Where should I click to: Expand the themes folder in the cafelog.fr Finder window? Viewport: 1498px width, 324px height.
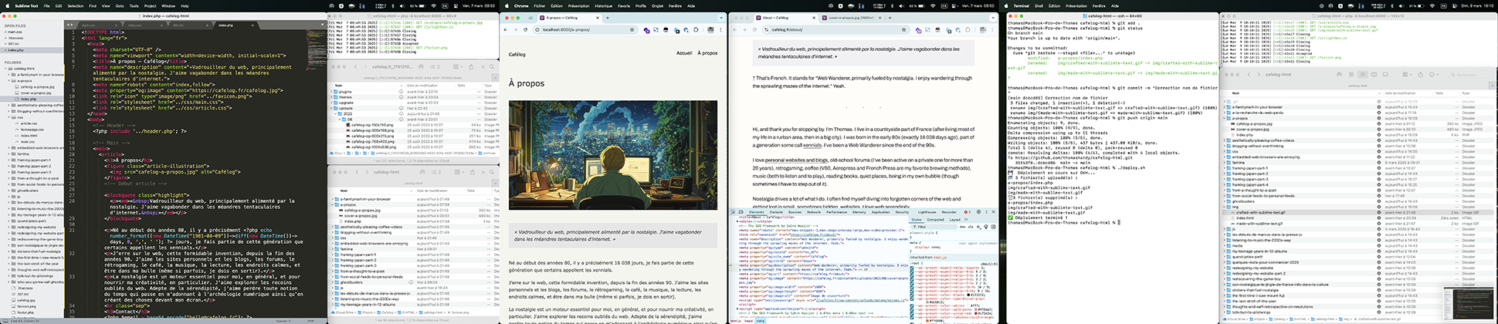coord(331,97)
